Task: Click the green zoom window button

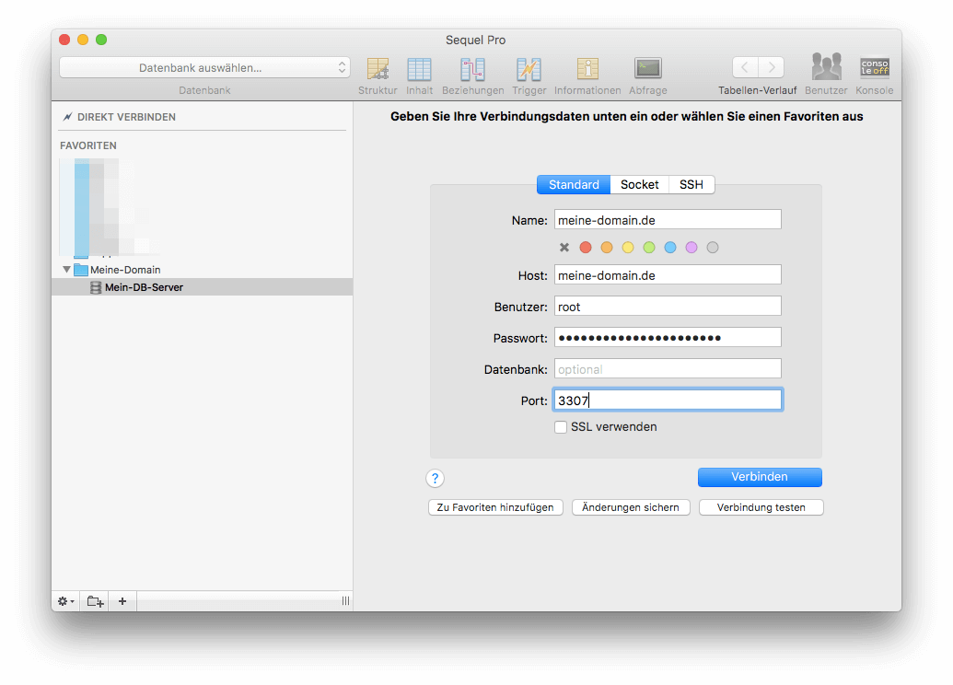Action: click(101, 40)
